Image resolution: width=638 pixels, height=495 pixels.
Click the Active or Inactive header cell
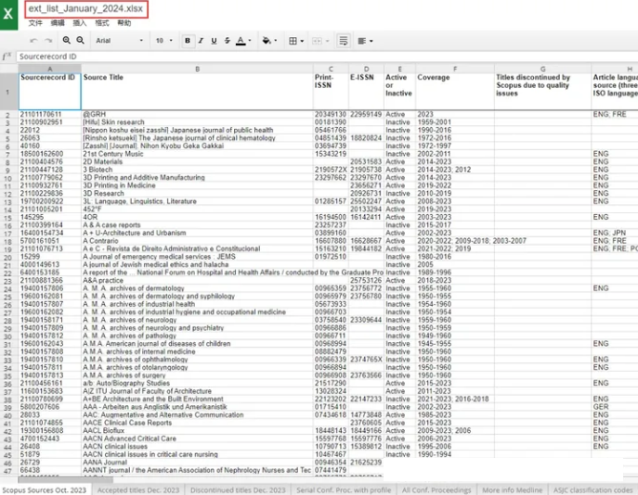(399, 92)
